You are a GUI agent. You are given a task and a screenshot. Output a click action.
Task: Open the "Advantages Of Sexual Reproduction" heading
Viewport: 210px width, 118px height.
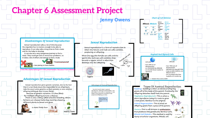tap(47, 79)
